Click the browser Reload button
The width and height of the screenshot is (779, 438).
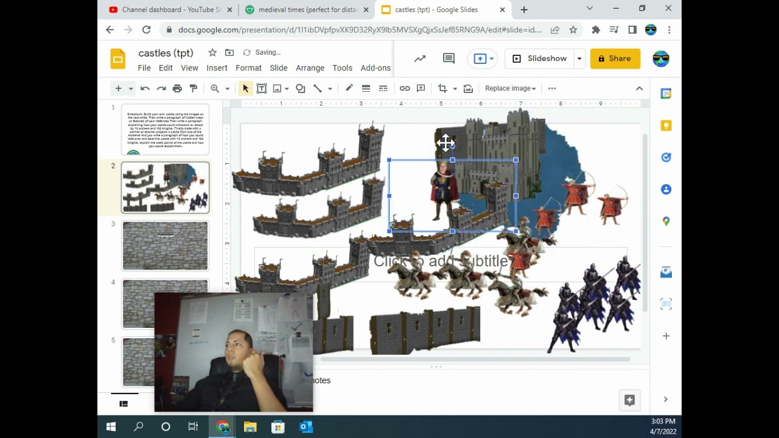pyautogui.click(x=146, y=30)
